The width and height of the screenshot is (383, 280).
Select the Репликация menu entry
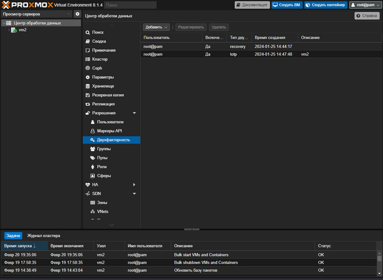tap(103, 104)
